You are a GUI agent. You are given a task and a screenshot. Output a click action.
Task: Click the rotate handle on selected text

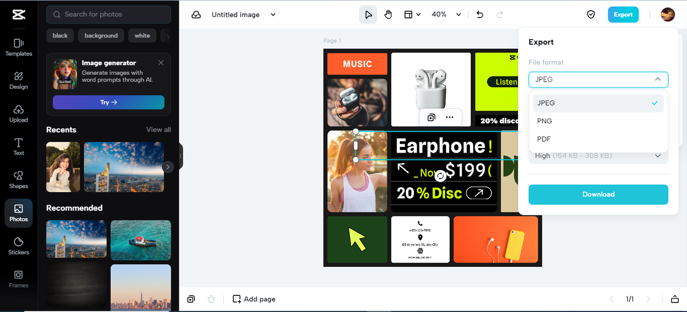point(441,176)
